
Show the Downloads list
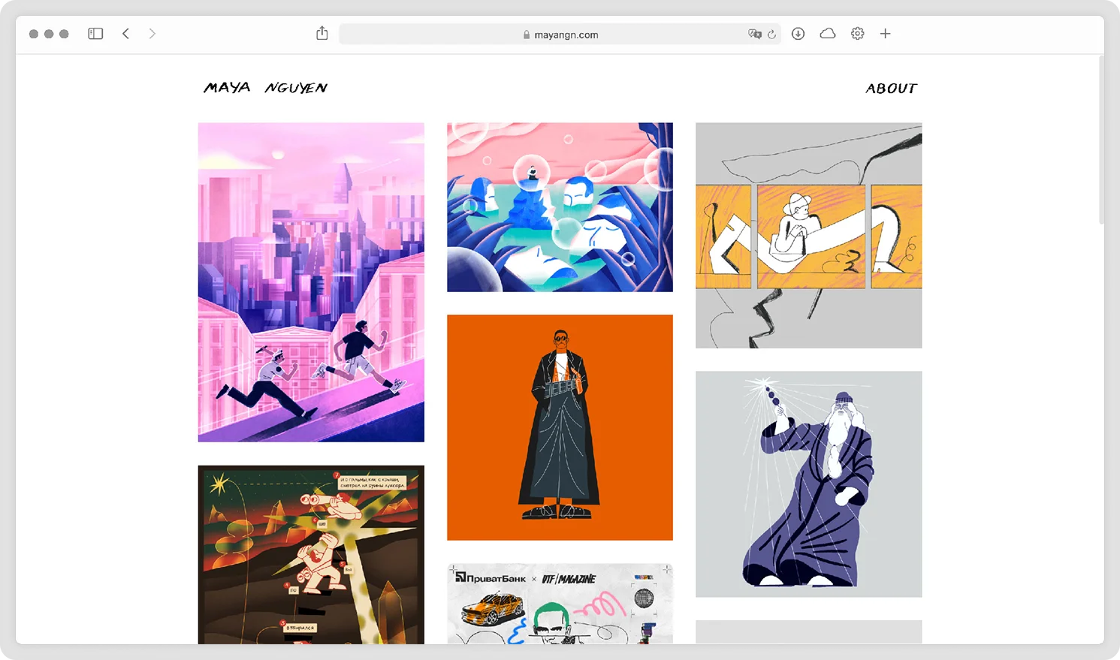tap(798, 34)
